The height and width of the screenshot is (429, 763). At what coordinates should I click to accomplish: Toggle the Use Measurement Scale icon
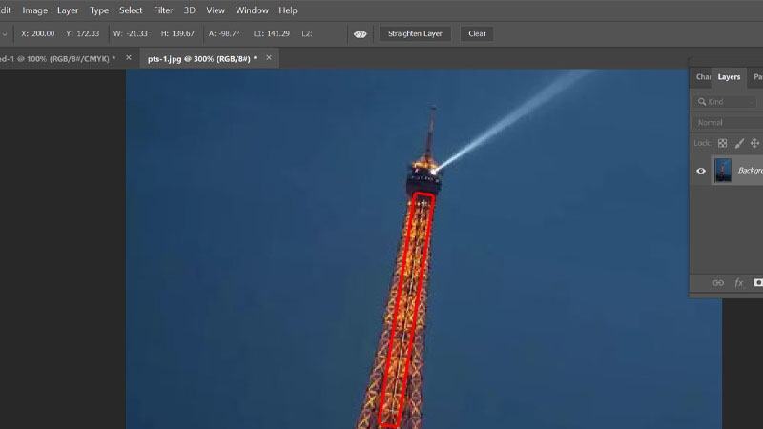tap(361, 34)
